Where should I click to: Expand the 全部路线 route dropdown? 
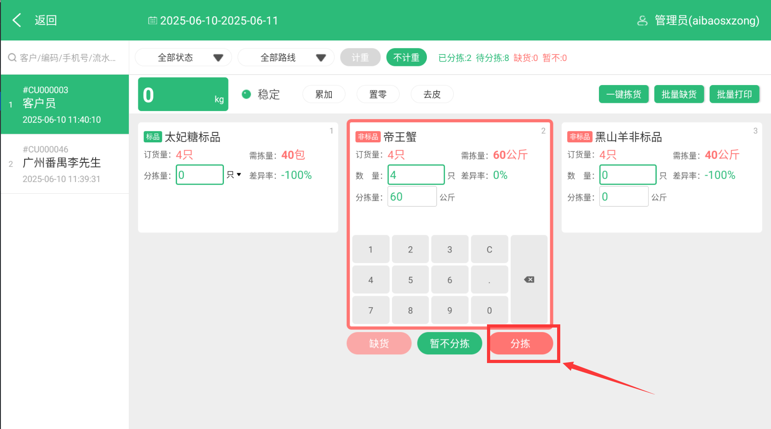(x=286, y=57)
